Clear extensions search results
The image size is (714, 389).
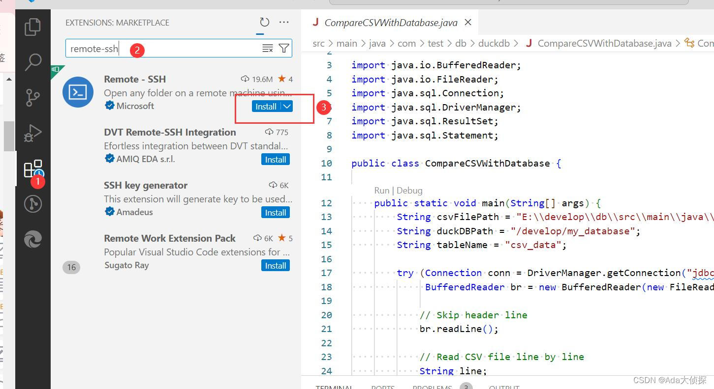pyautogui.click(x=267, y=48)
